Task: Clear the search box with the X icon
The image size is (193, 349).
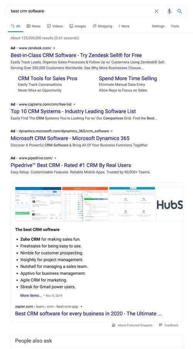Action: [x=156, y=11]
